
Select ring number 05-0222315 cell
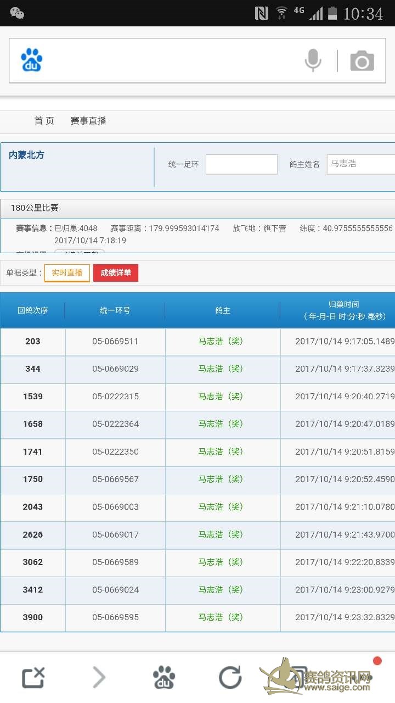[115, 397]
